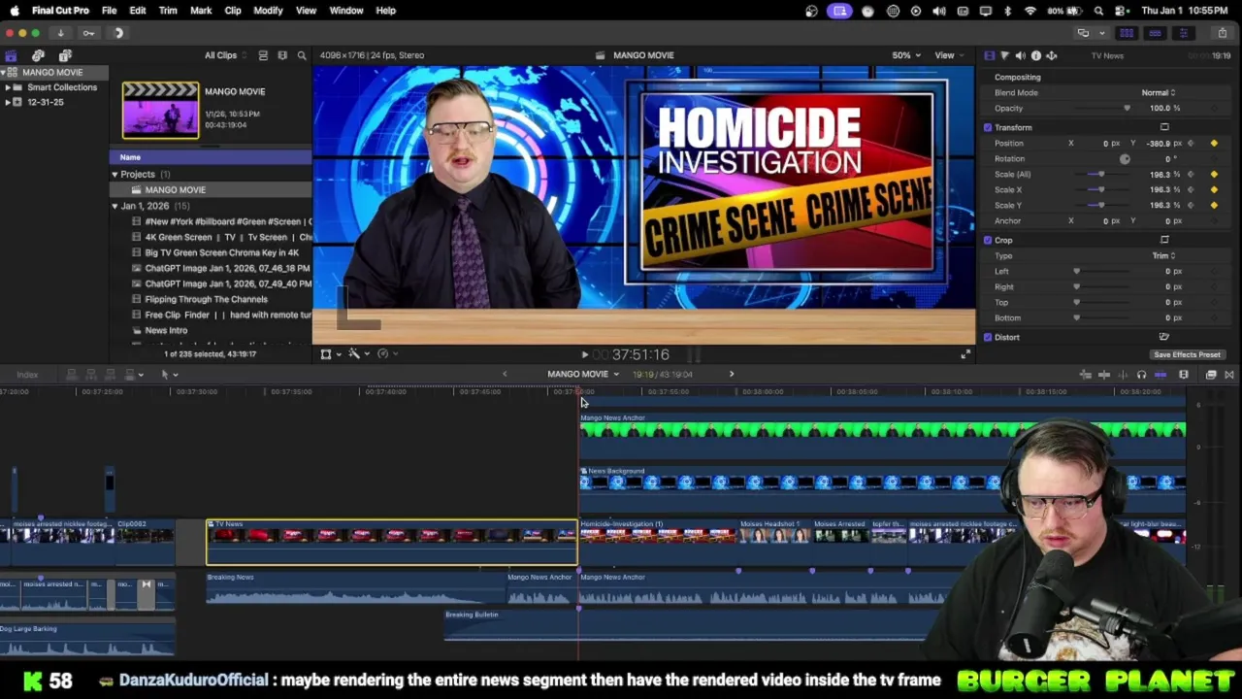
Task: Toggle the Transform checkbox
Action: coord(988,127)
